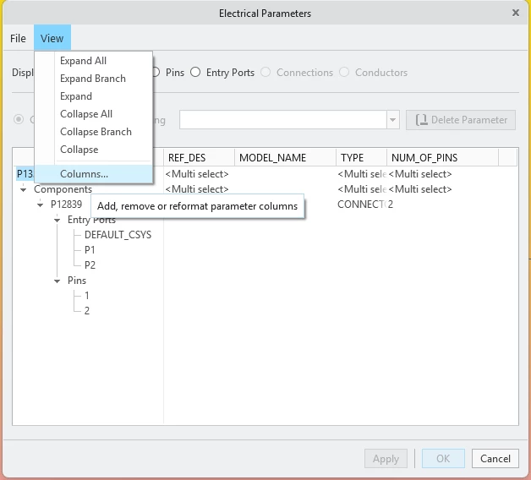Click the OK button
The width and height of the screenshot is (531, 480).
(x=443, y=459)
